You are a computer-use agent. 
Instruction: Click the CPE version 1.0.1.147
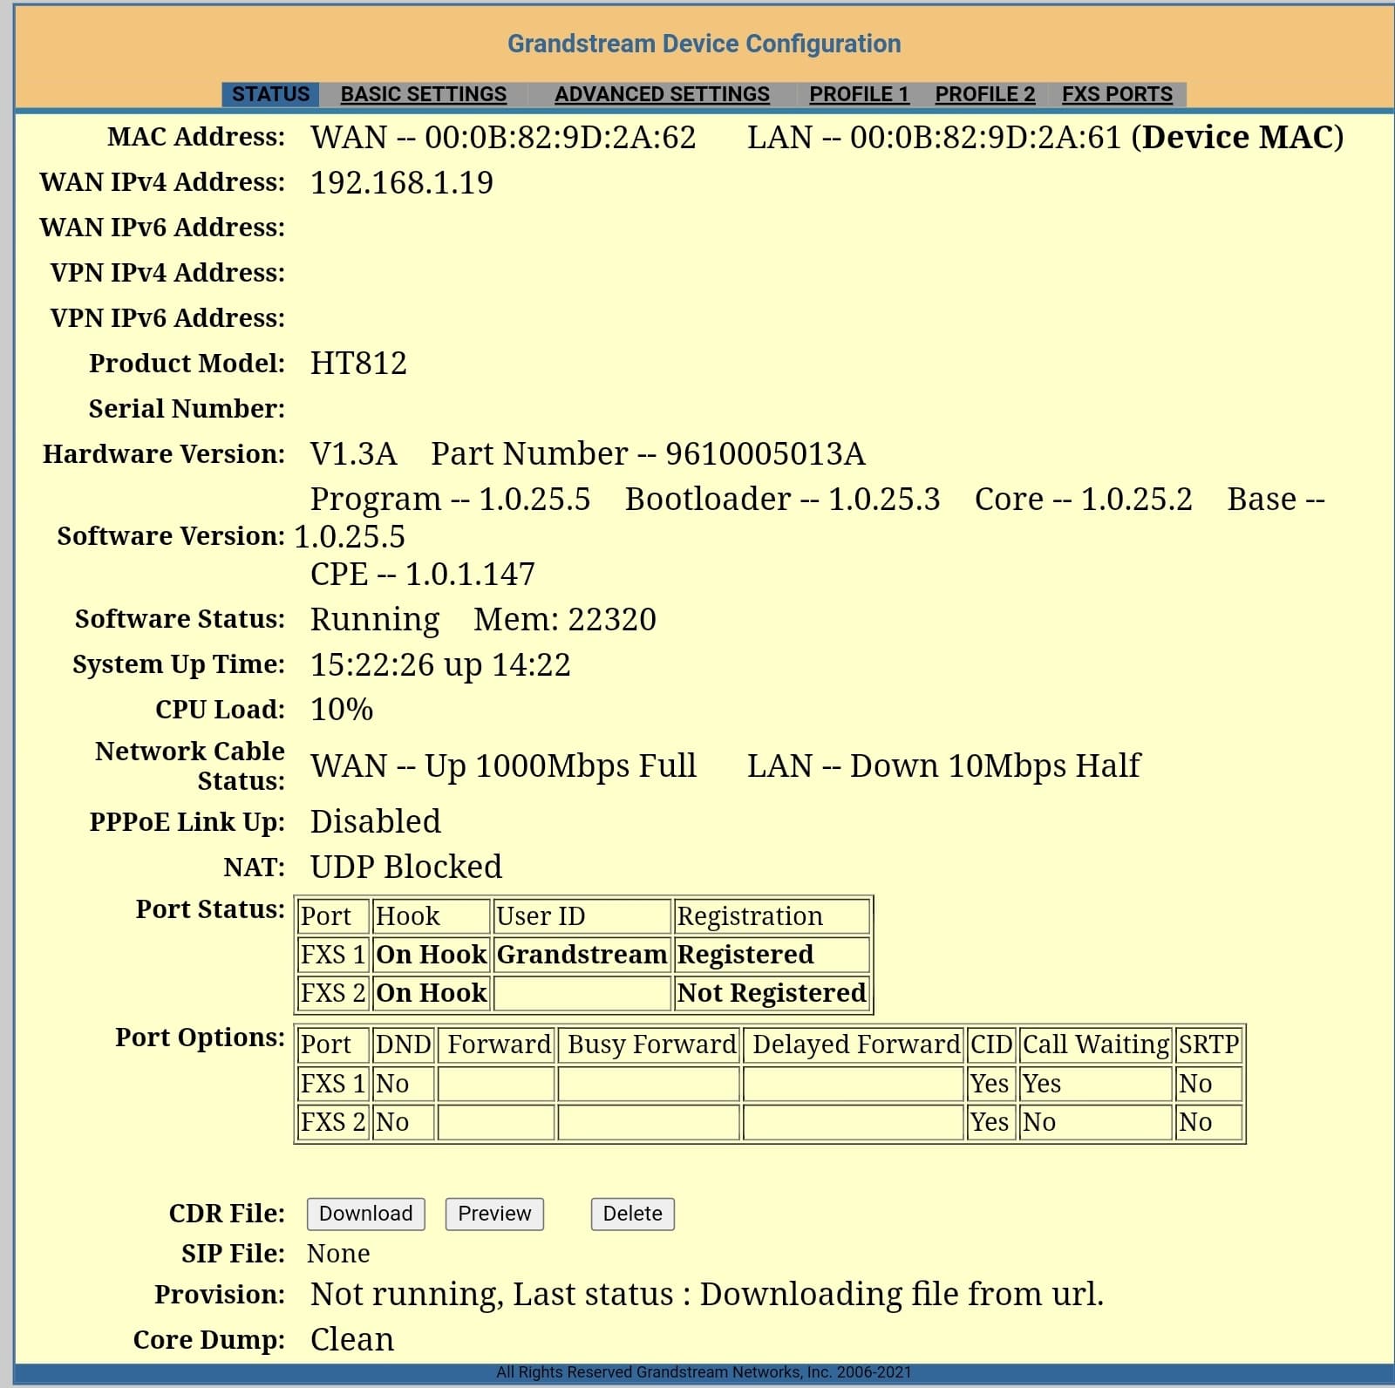pos(470,575)
